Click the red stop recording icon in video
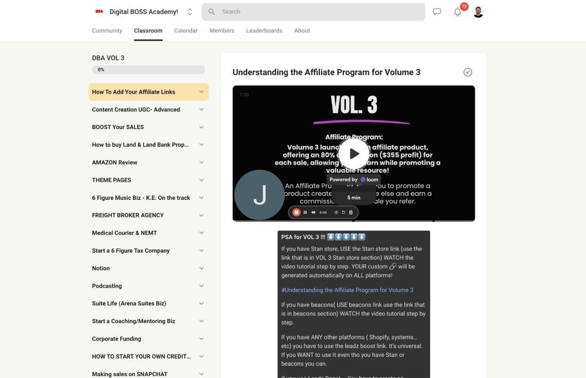The width and height of the screenshot is (586, 378). (297, 212)
